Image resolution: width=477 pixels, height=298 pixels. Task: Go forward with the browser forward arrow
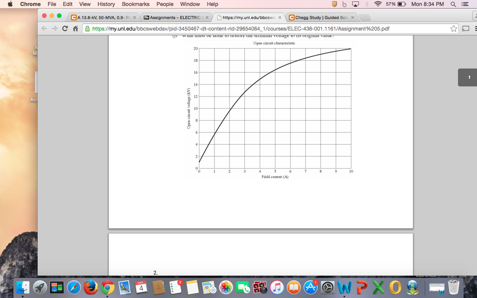click(x=55, y=28)
